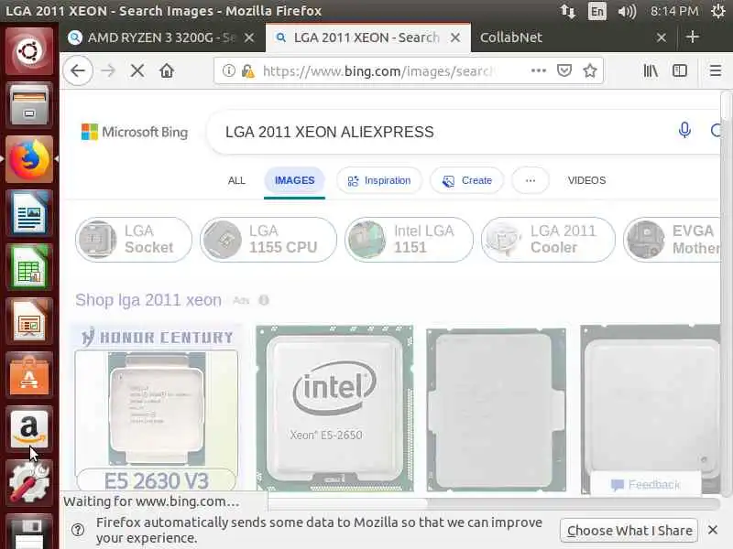Expand the more options ellipsis pill
The width and height of the screenshot is (733, 549).
coord(531,180)
